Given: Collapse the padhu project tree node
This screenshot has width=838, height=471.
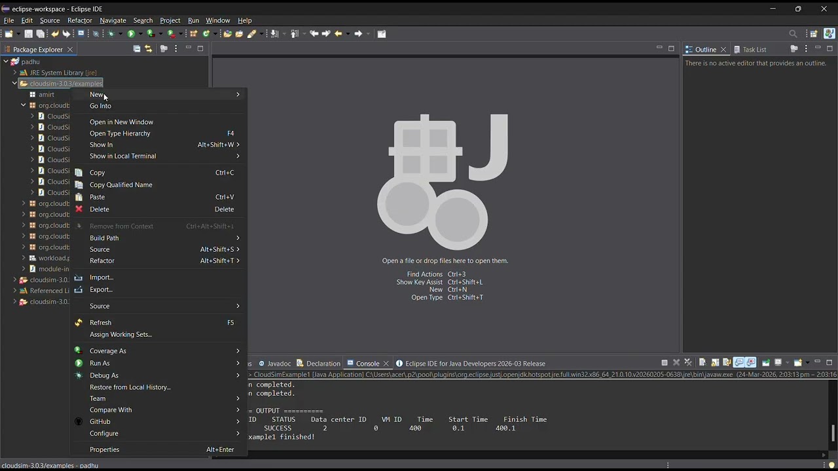Looking at the screenshot, I should coord(6,61).
